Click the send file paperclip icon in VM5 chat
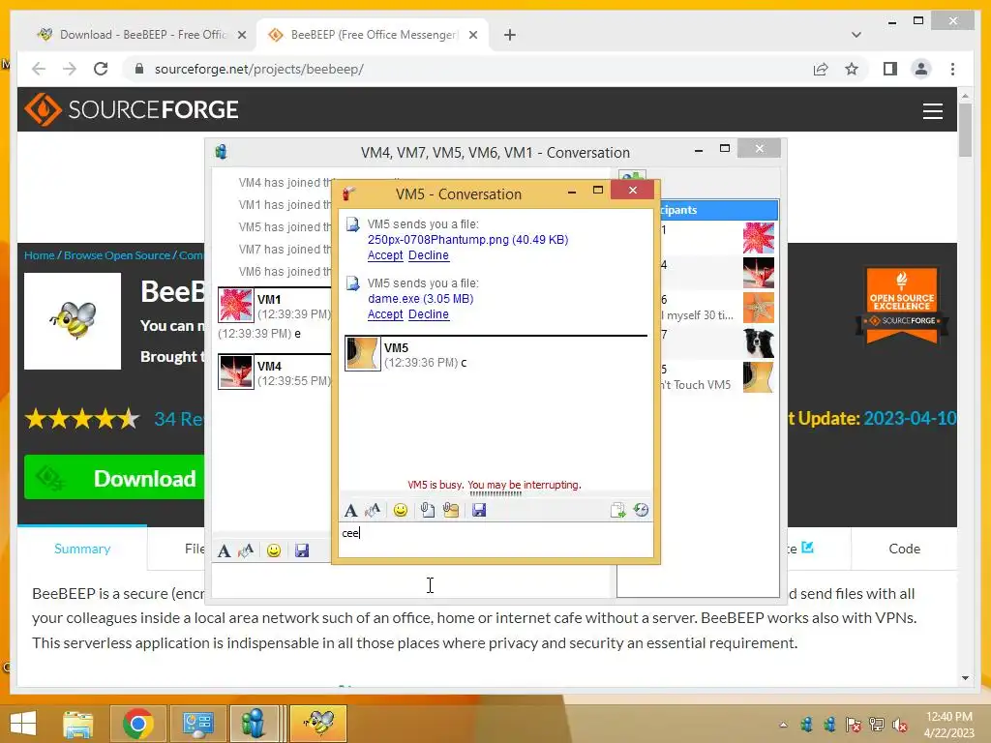The image size is (991, 743). [x=428, y=510]
